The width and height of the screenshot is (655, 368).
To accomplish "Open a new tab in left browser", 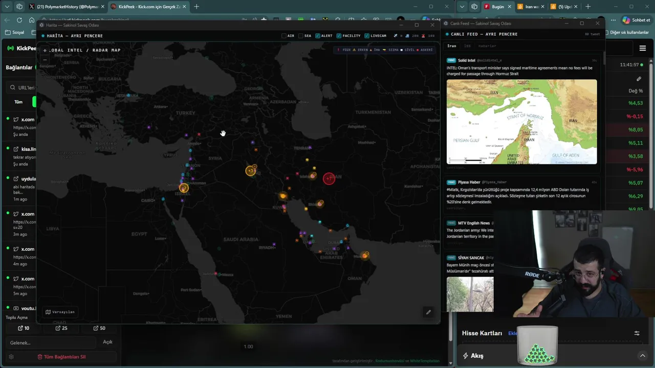I will tap(196, 7).
